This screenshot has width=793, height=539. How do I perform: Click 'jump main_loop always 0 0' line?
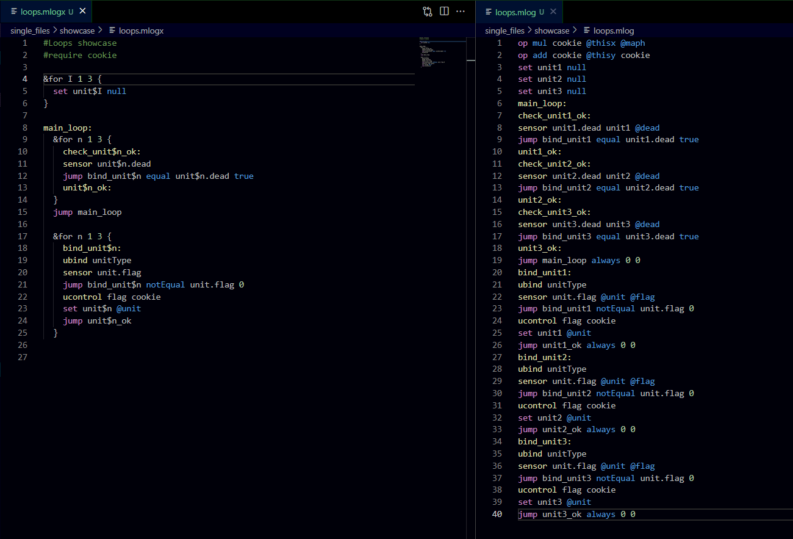[579, 260]
